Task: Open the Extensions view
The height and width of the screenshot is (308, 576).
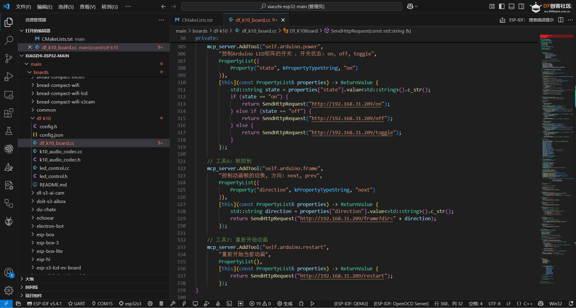Action: 9,113
